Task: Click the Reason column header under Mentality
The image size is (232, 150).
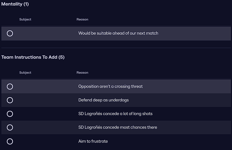Action: [82, 19]
